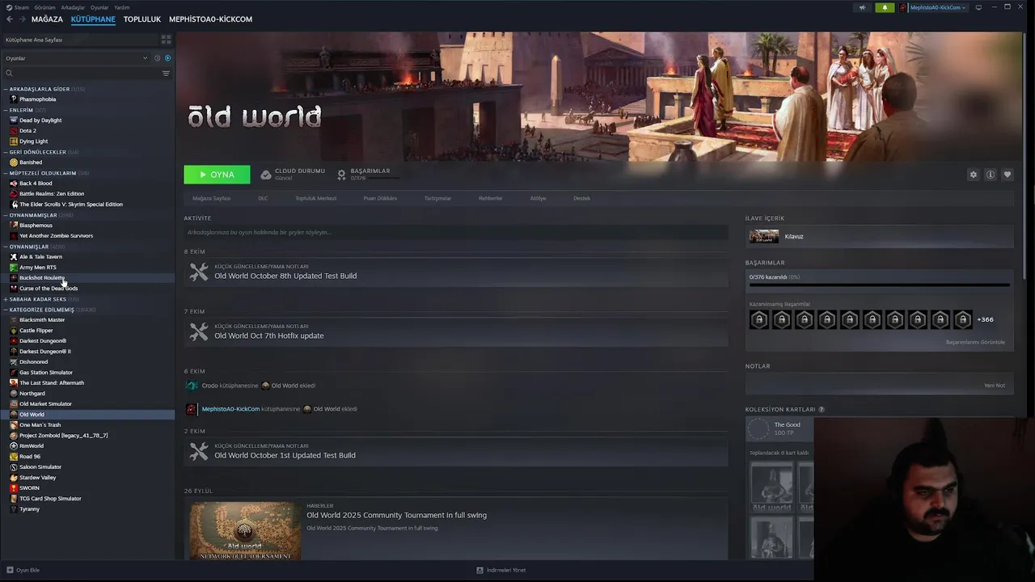Image resolution: width=1035 pixels, height=582 pixels.
Task: Open the Arkadaşlar menu
Action: pos(73,7)
